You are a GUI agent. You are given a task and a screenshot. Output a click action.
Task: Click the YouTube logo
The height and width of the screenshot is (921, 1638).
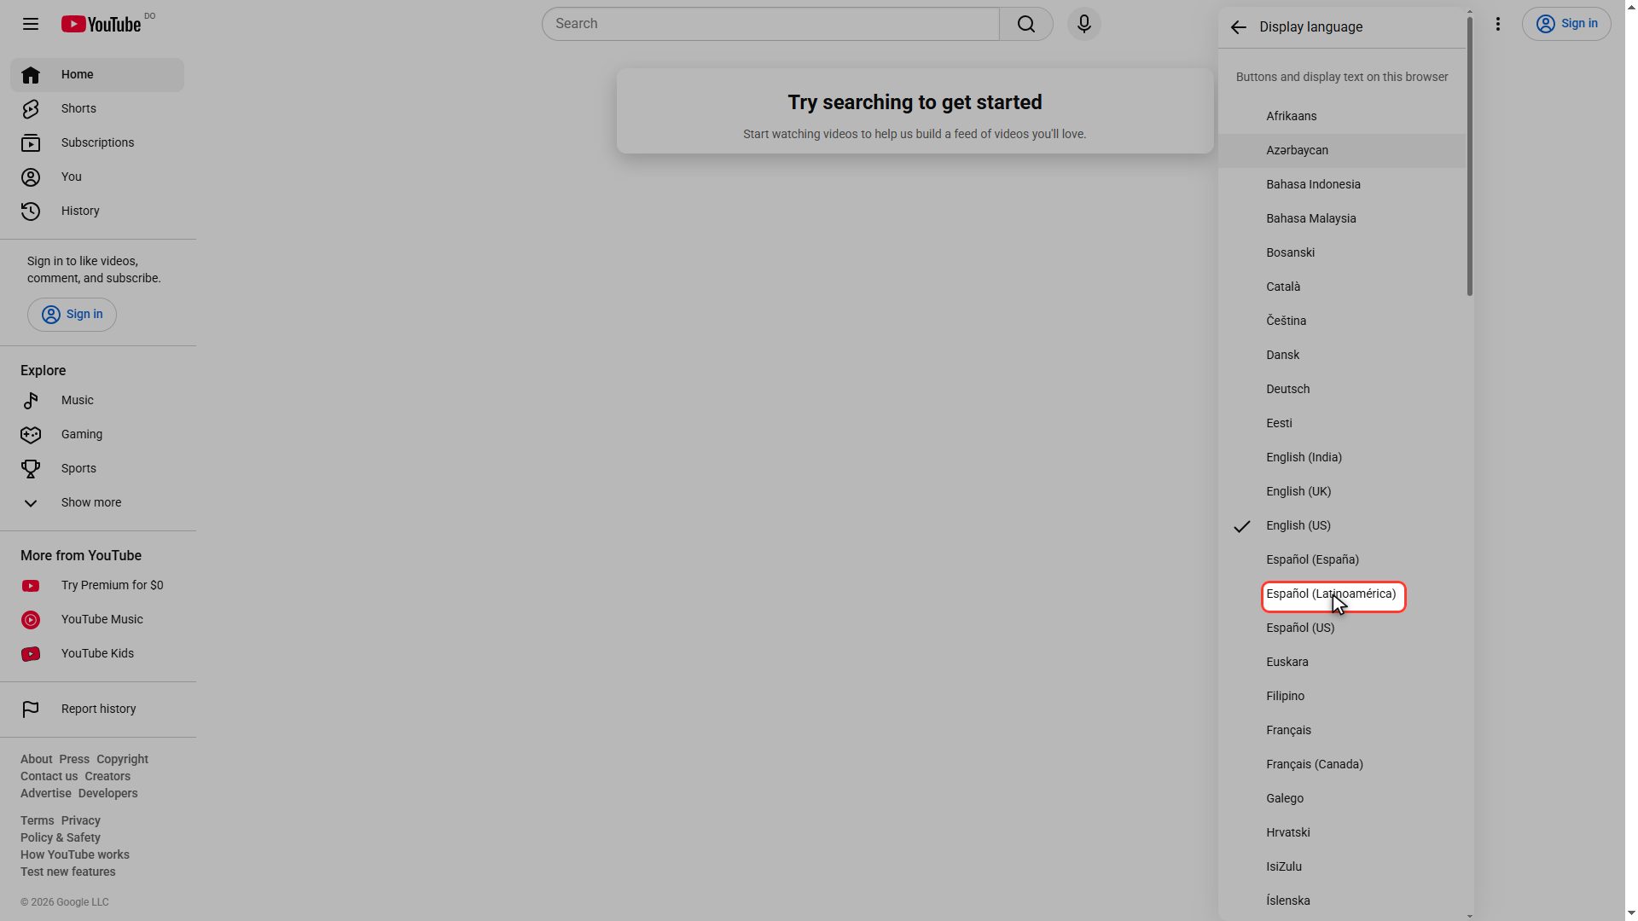click(x=101, y=24)
